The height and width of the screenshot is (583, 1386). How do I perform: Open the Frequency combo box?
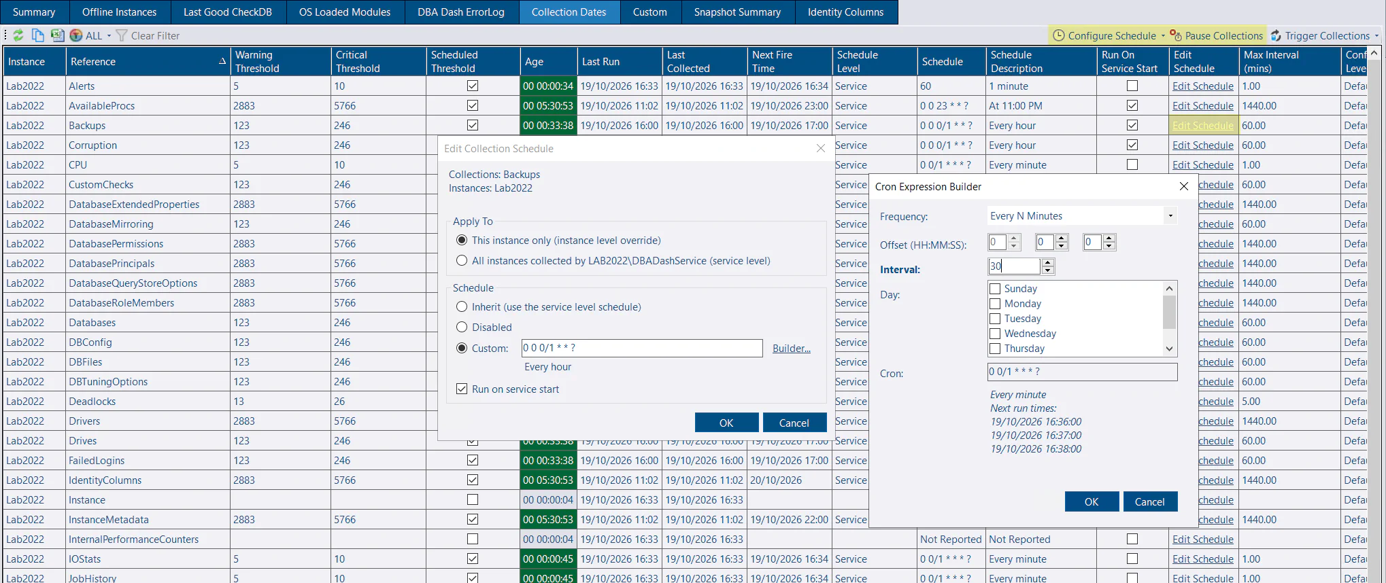coord(1082,216)
